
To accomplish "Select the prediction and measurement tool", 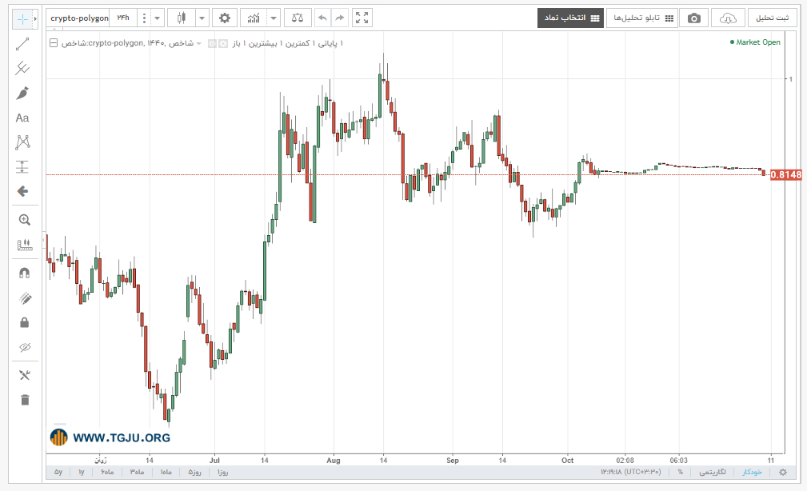I will click(x=22, y=167).
